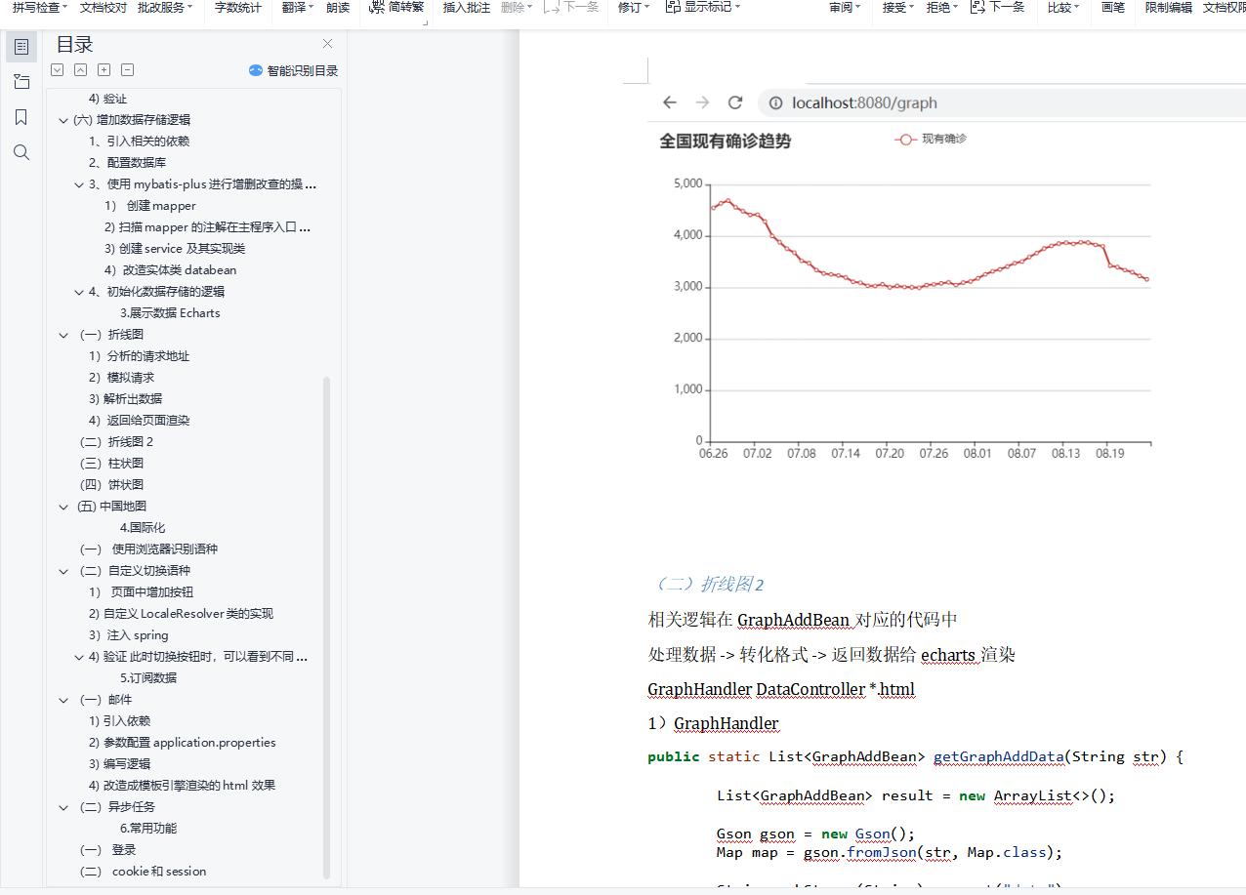Click the 显示标记 markup toolbar item

(702, 7)
